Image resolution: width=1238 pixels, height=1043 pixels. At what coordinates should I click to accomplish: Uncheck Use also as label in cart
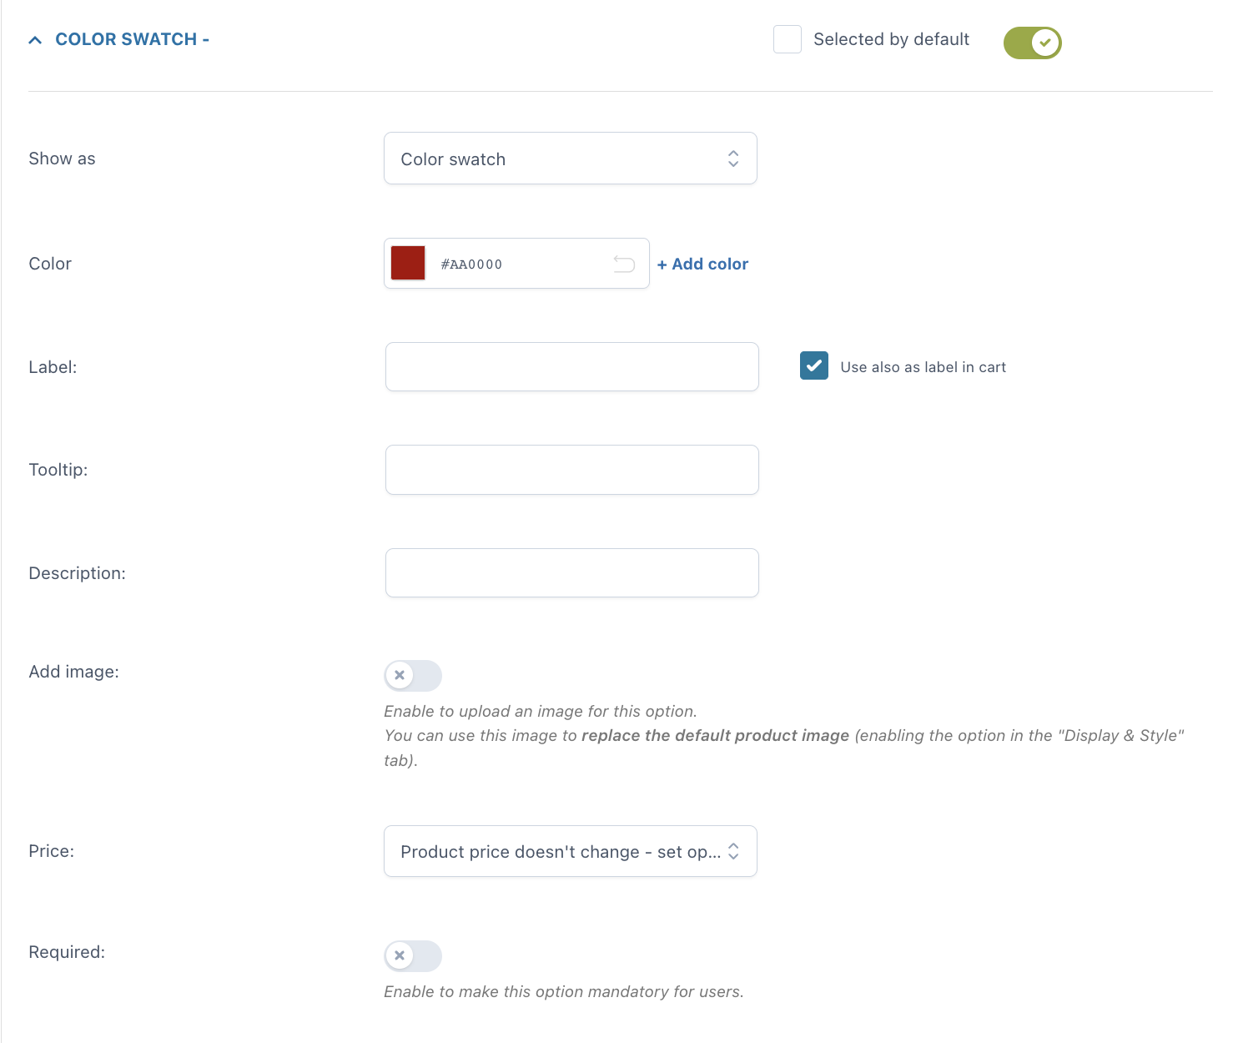[x=813, y=366]
